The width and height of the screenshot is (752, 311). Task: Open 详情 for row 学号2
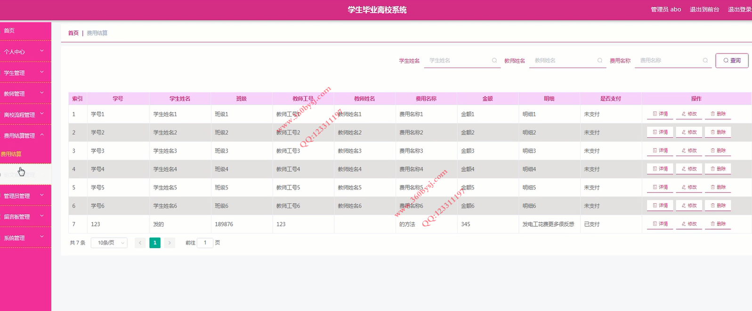[660, 132]
